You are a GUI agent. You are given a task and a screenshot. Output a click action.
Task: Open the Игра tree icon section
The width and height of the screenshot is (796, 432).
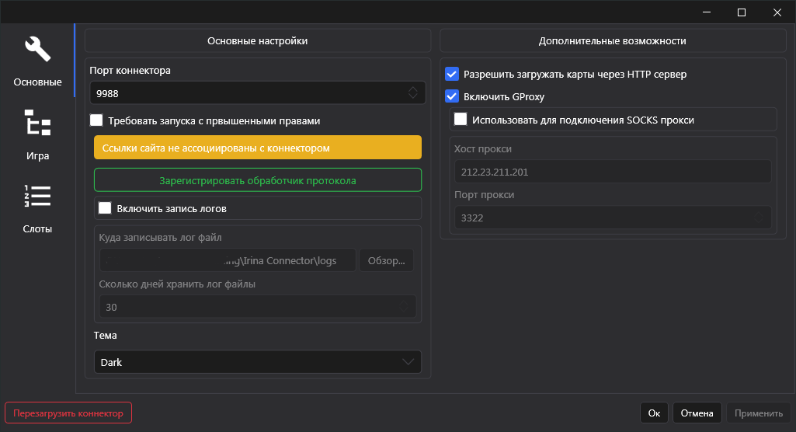click(x=37, y=133)
